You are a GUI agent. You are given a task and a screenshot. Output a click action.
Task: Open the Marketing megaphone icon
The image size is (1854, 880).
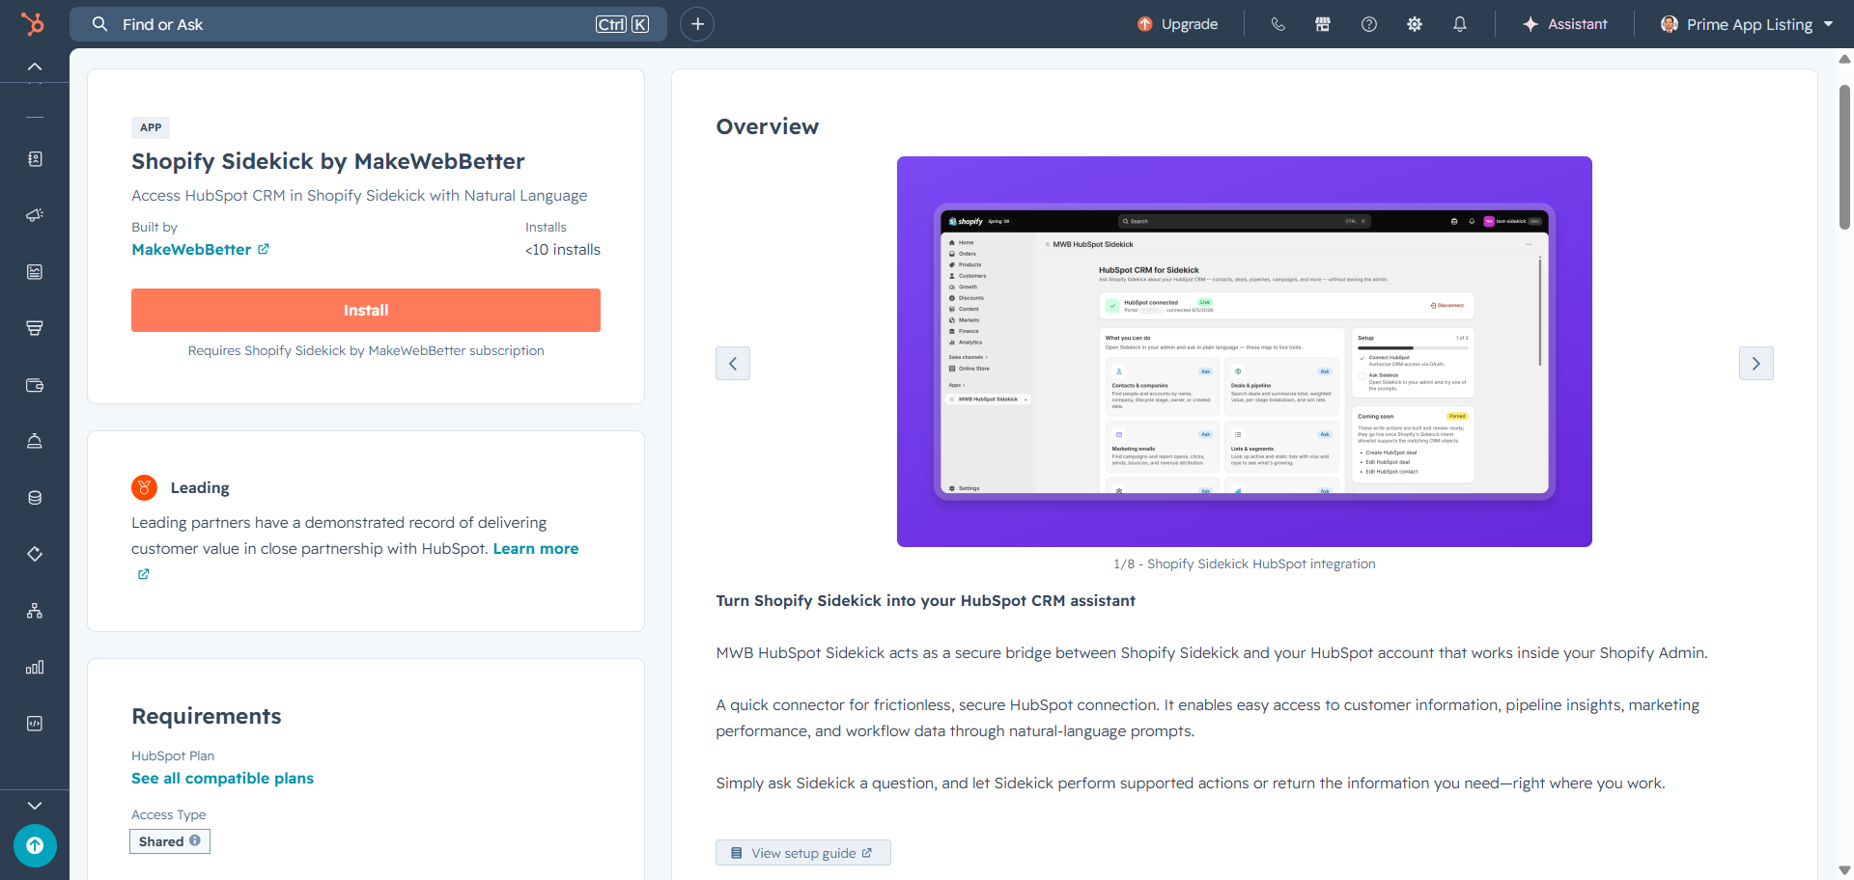[35, 215]
